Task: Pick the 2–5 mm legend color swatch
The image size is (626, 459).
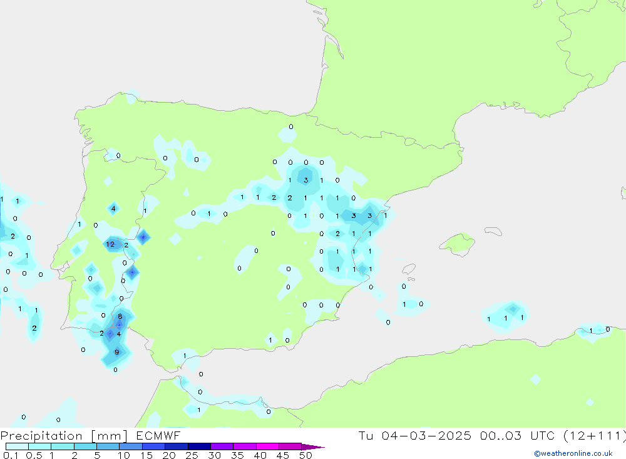Action: (x=85, y=446)
